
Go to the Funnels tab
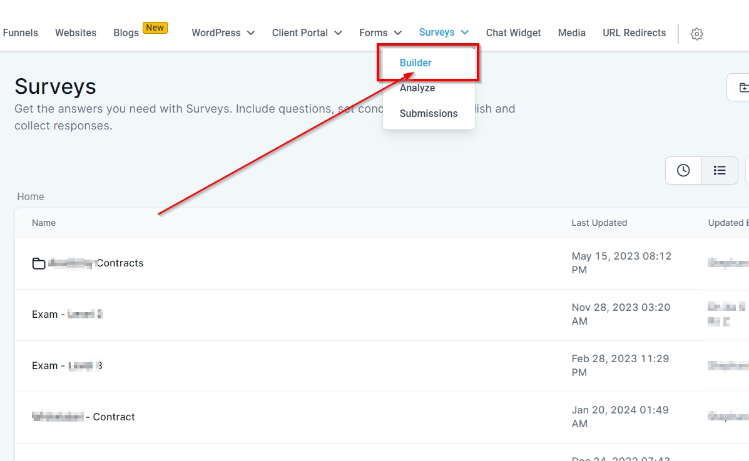pyautogui.click(x=20, y=33)
